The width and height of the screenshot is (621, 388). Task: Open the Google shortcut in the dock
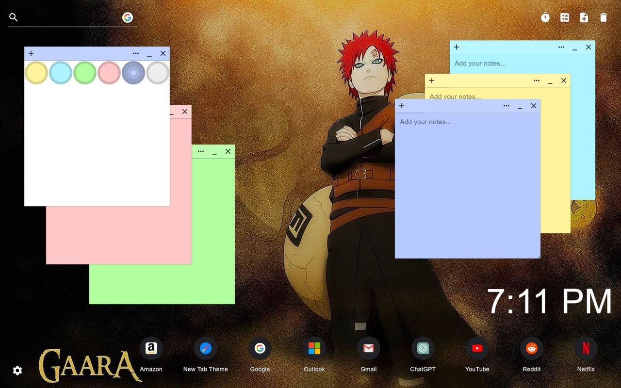click(260, 354)
